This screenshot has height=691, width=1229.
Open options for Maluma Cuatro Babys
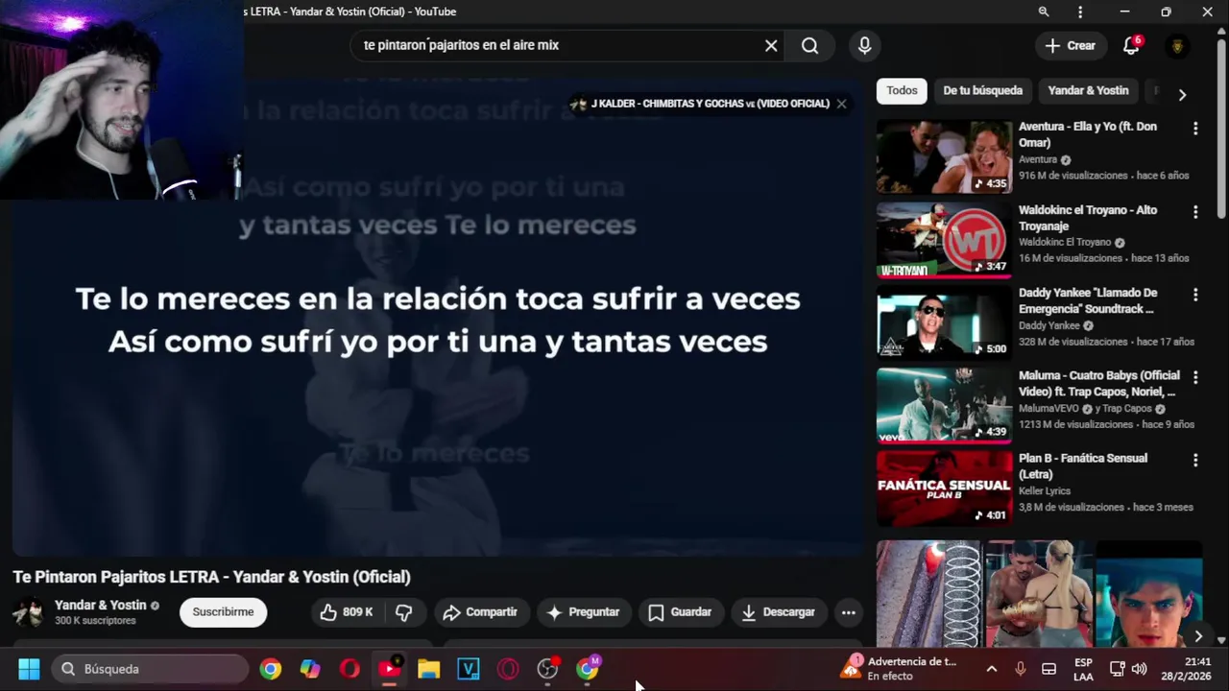[x=1195, y=377]
